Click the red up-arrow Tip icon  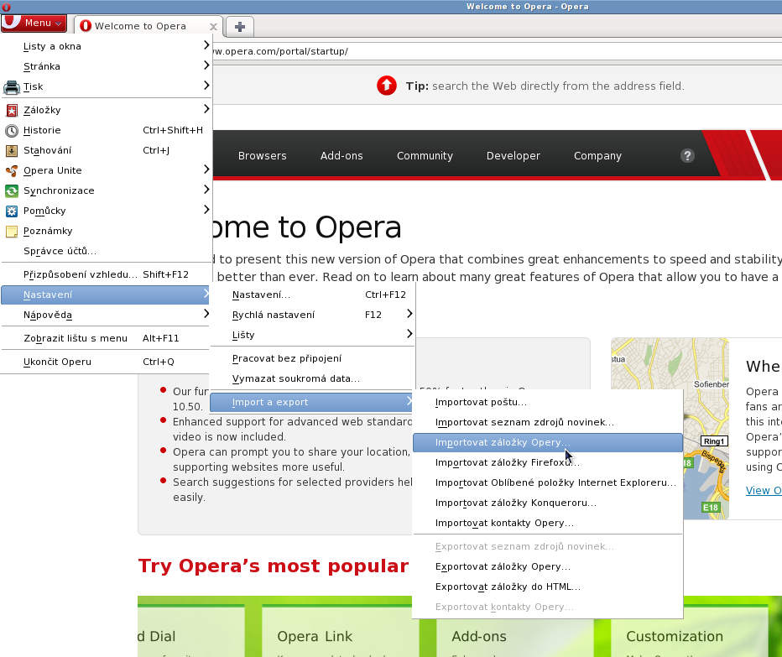(387, 86)
